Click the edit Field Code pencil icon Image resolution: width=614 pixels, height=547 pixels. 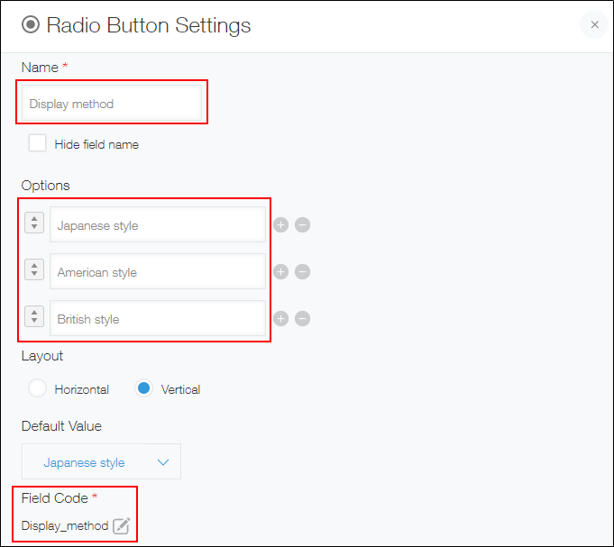(x=122, y=526)
